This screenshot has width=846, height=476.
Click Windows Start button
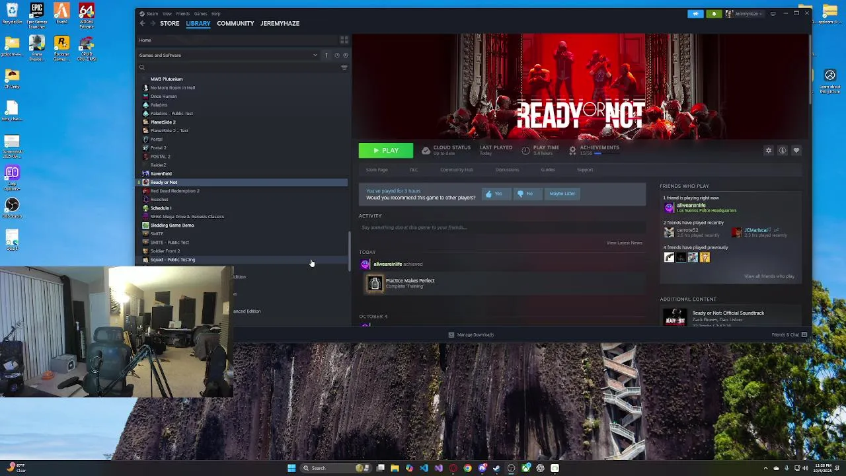tap(291, 468)
